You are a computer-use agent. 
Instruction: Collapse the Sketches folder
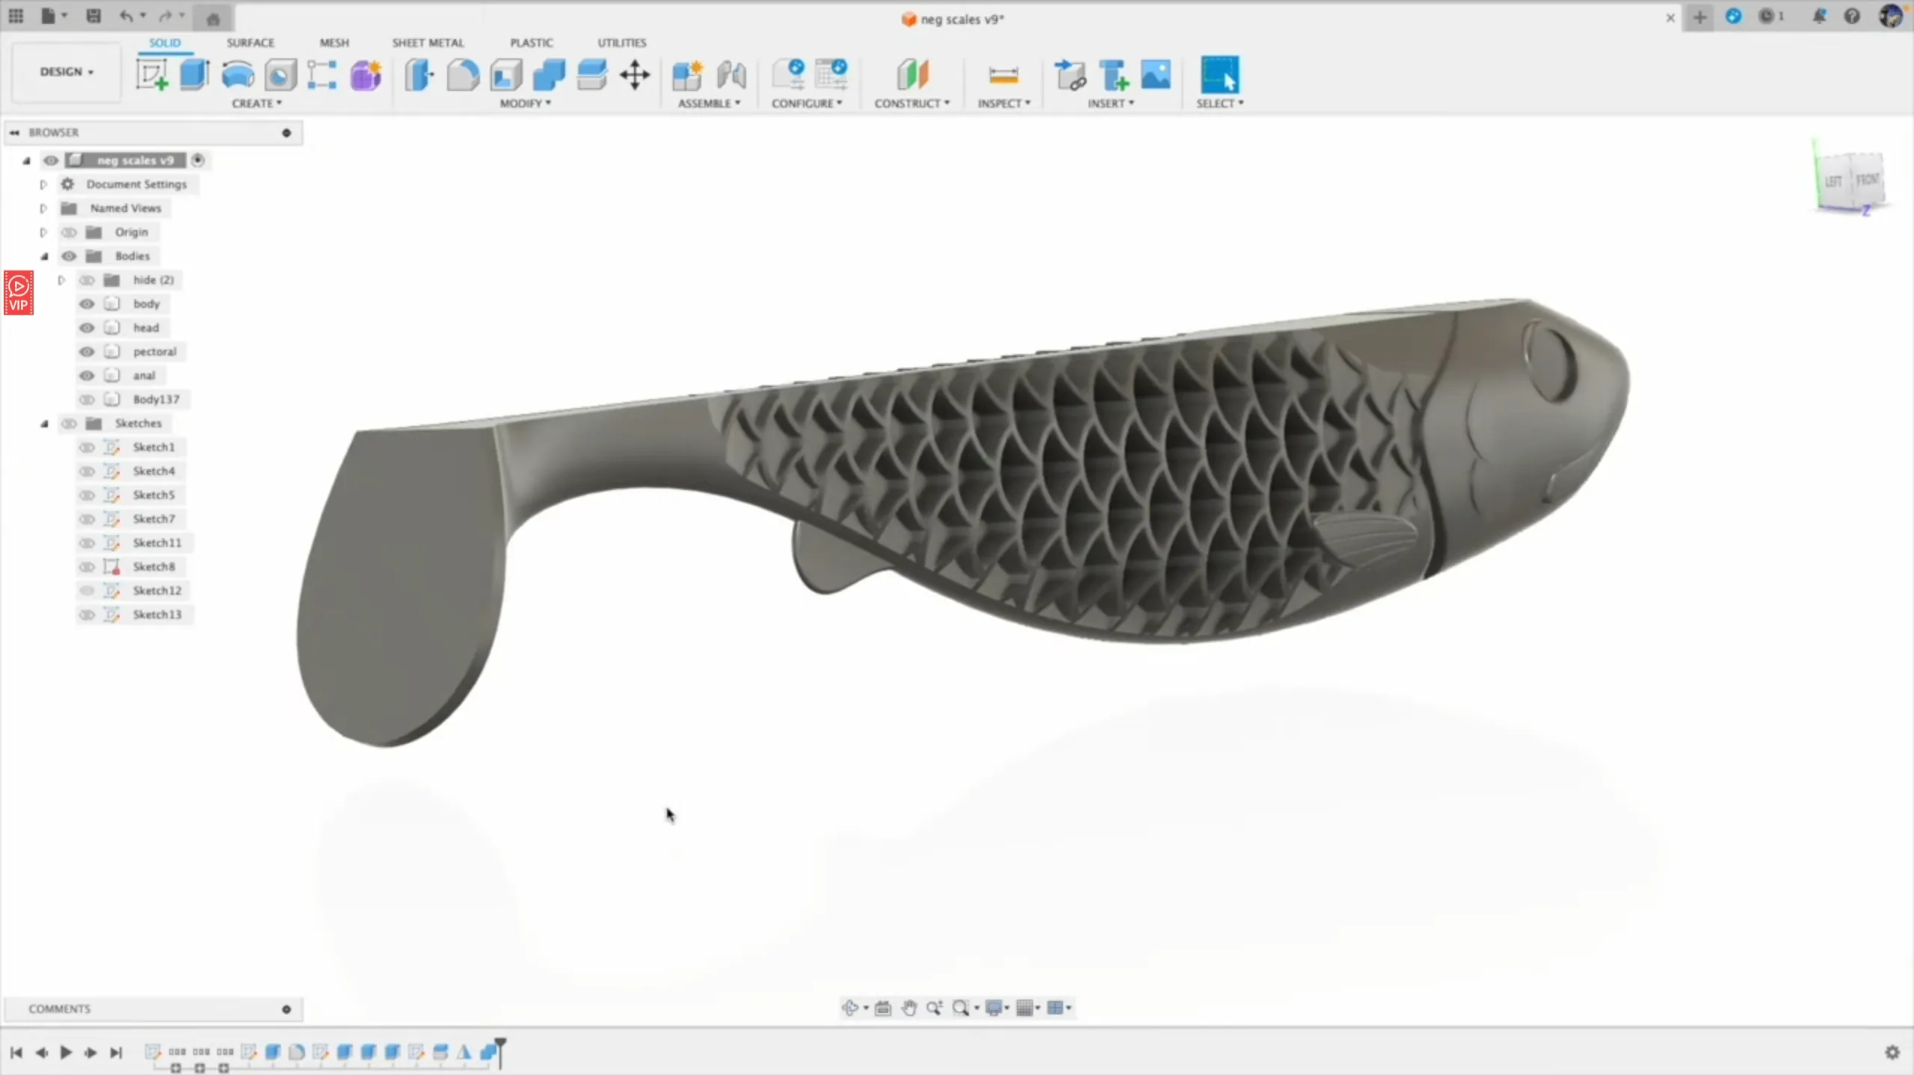[x=44, y=424]
